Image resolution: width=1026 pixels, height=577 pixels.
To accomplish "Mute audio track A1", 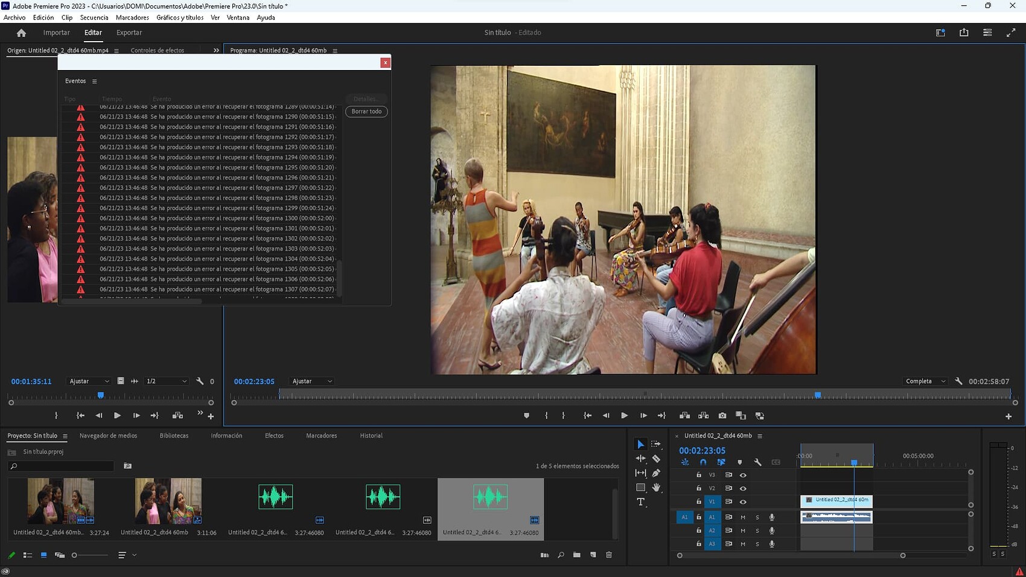I will tap(743, 517).
